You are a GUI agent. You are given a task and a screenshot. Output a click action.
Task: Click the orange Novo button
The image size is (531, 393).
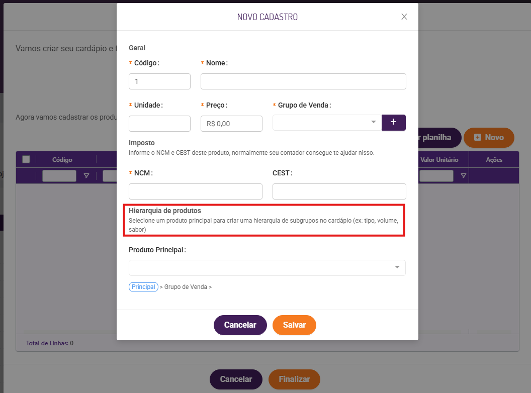[x=489, y=137]
